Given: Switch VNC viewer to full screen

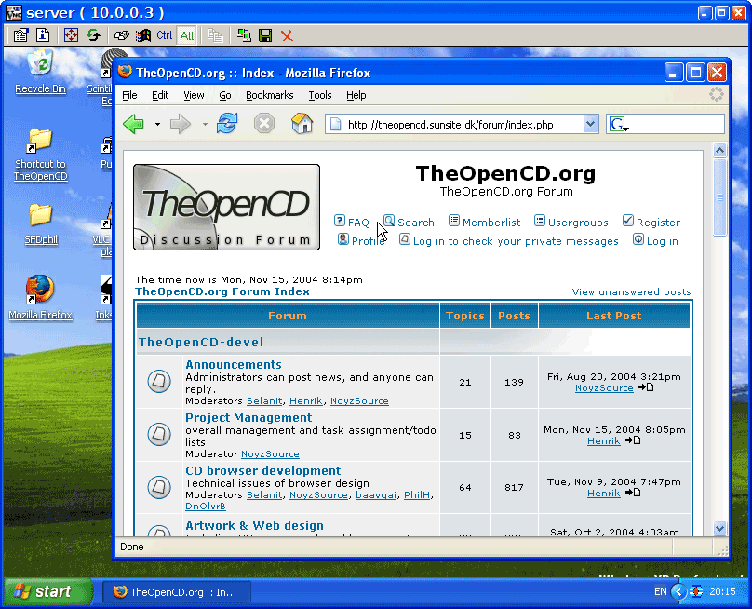Looking at the screenshot, I should [x=71, y=35].
